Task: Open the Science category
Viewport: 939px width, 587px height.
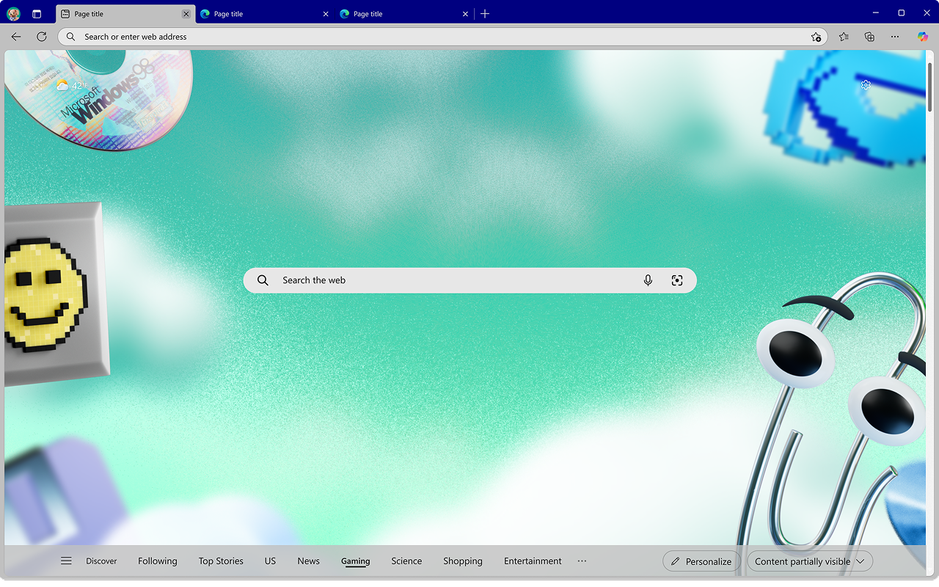Action: pyautogui.click(x=406, y=561)
